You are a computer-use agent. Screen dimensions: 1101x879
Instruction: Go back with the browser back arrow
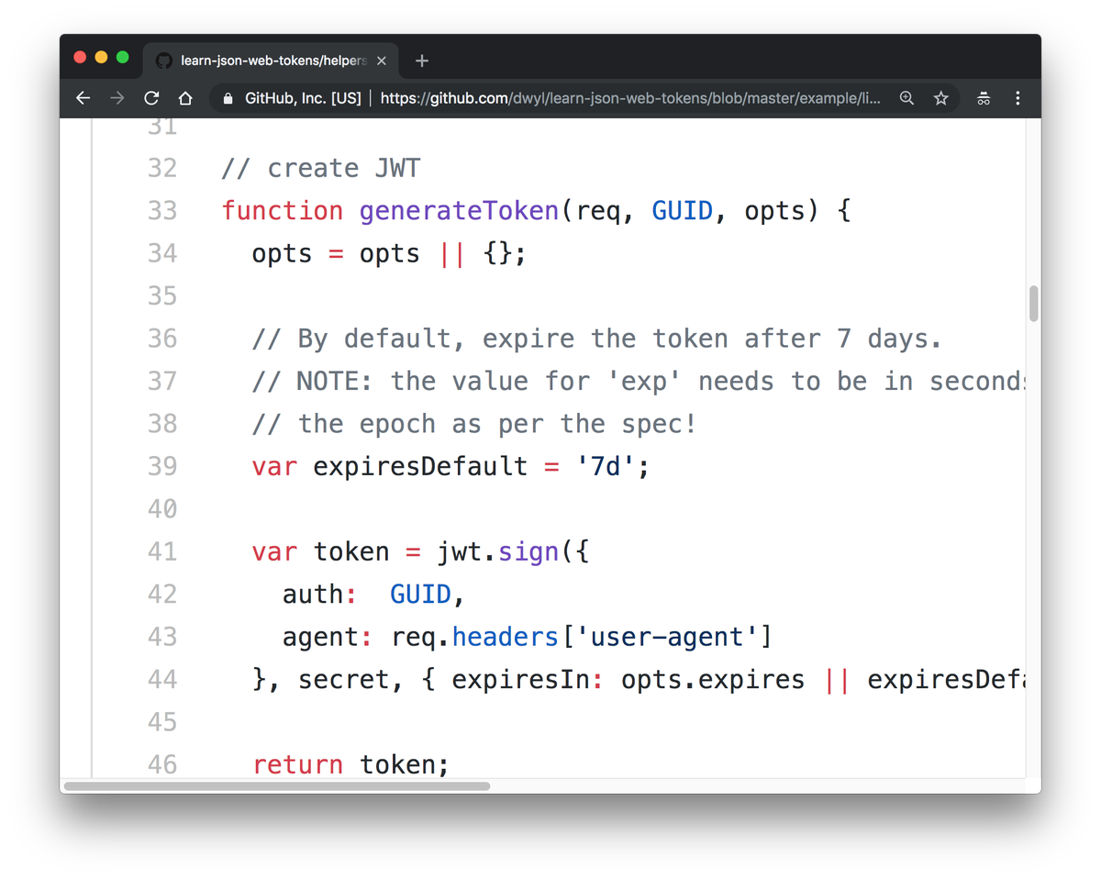(x=83, y=98)
